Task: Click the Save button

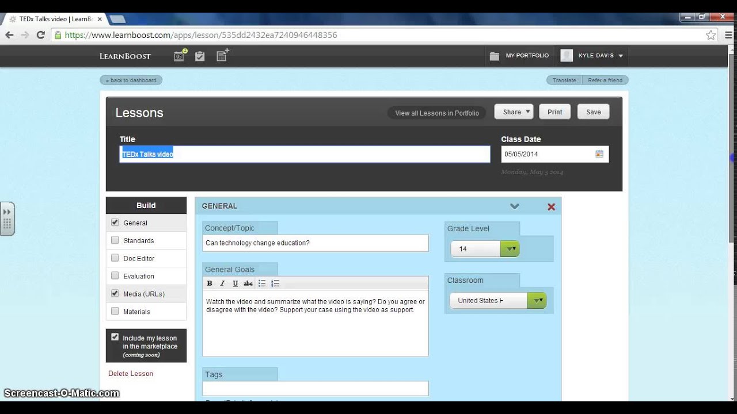Action: (x=594, y=112)
